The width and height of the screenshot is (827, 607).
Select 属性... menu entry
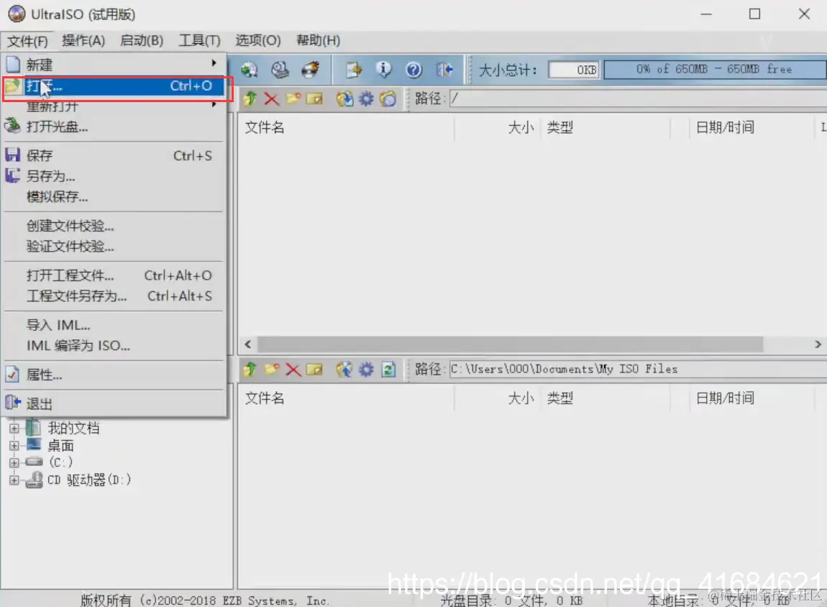pyautogui.click(x=114, y=375)
